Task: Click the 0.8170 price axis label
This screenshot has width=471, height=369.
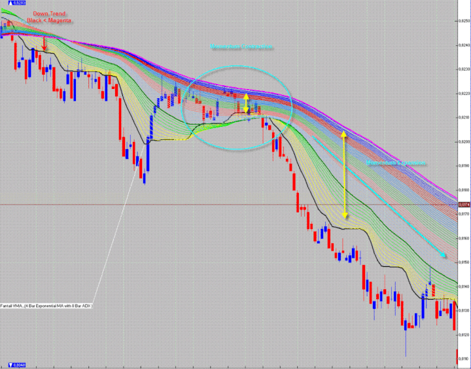Action: (464, 214)
